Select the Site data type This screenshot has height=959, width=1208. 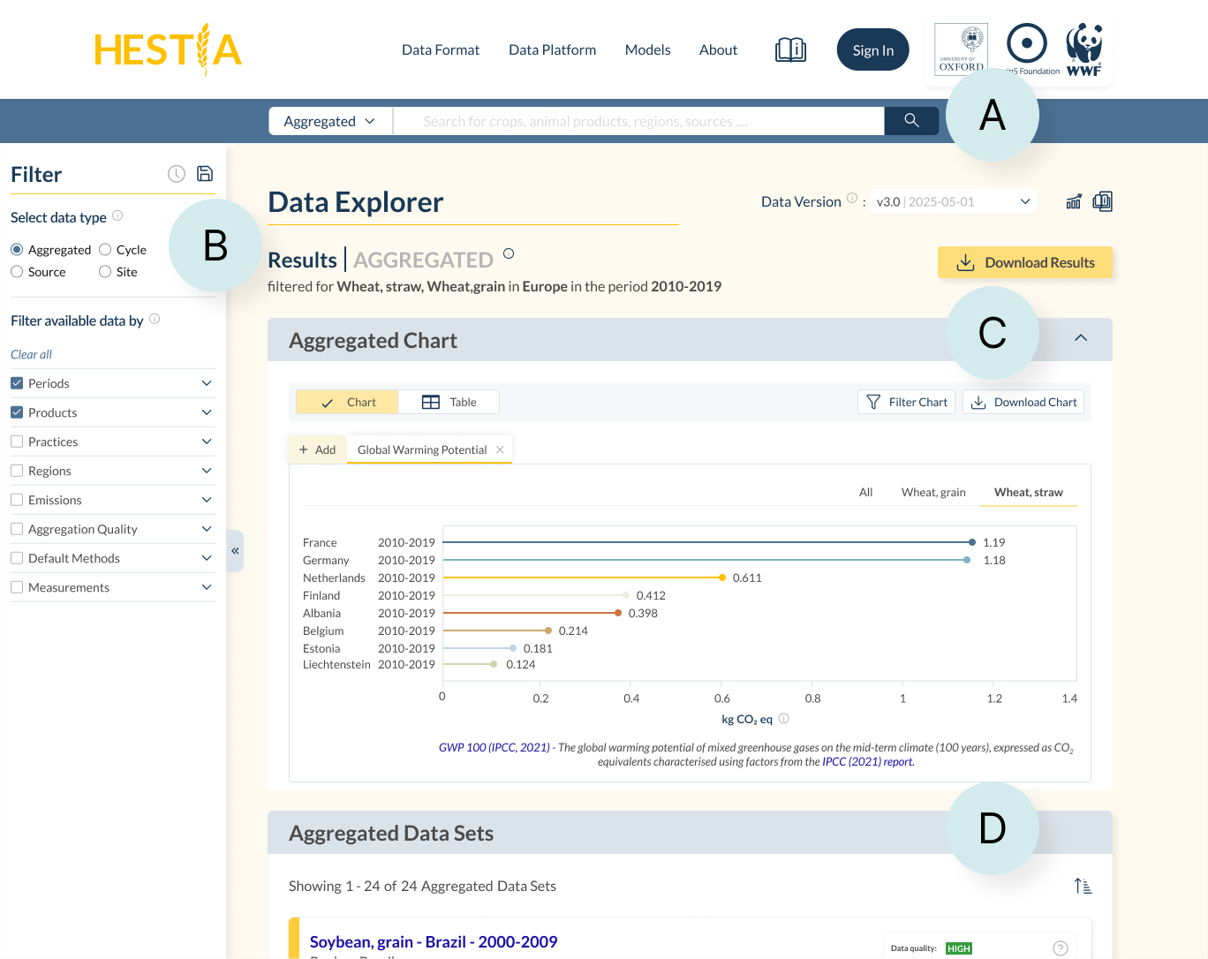(105, 272)
